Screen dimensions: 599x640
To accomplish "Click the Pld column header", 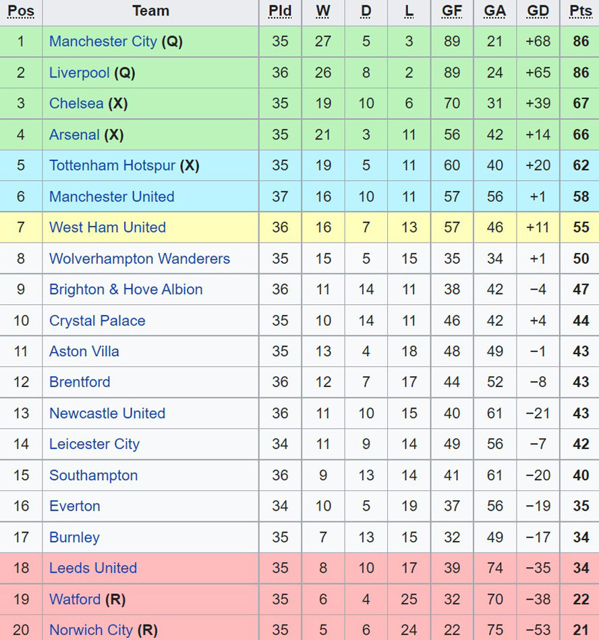I will click(280, 11).
